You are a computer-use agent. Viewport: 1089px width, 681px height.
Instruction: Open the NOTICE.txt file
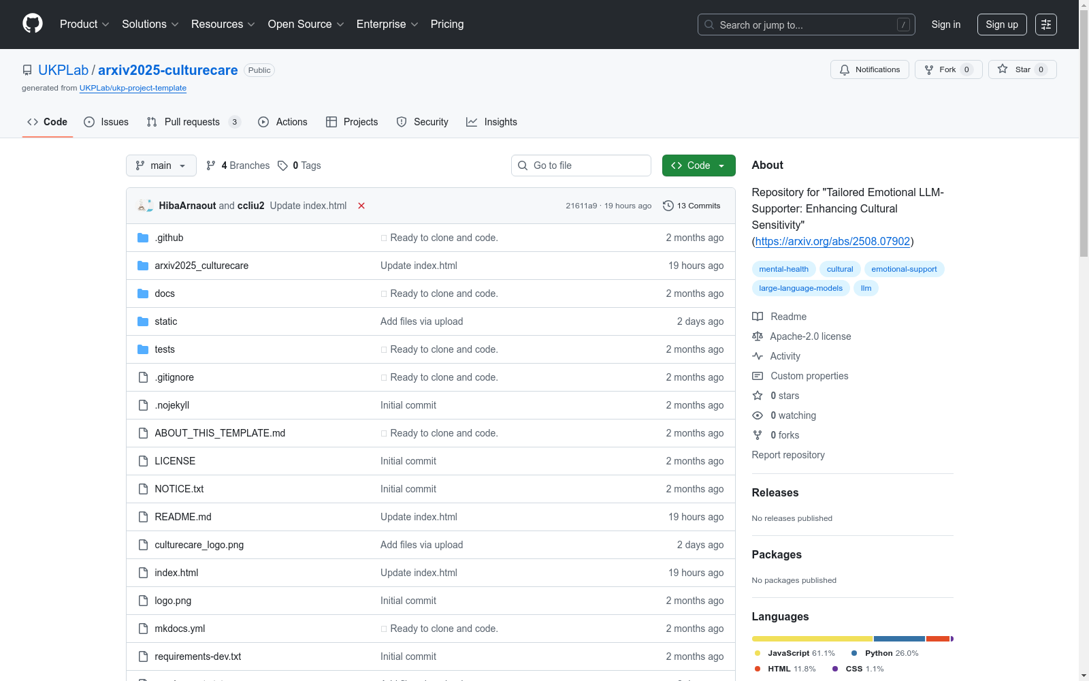(179, 489)
